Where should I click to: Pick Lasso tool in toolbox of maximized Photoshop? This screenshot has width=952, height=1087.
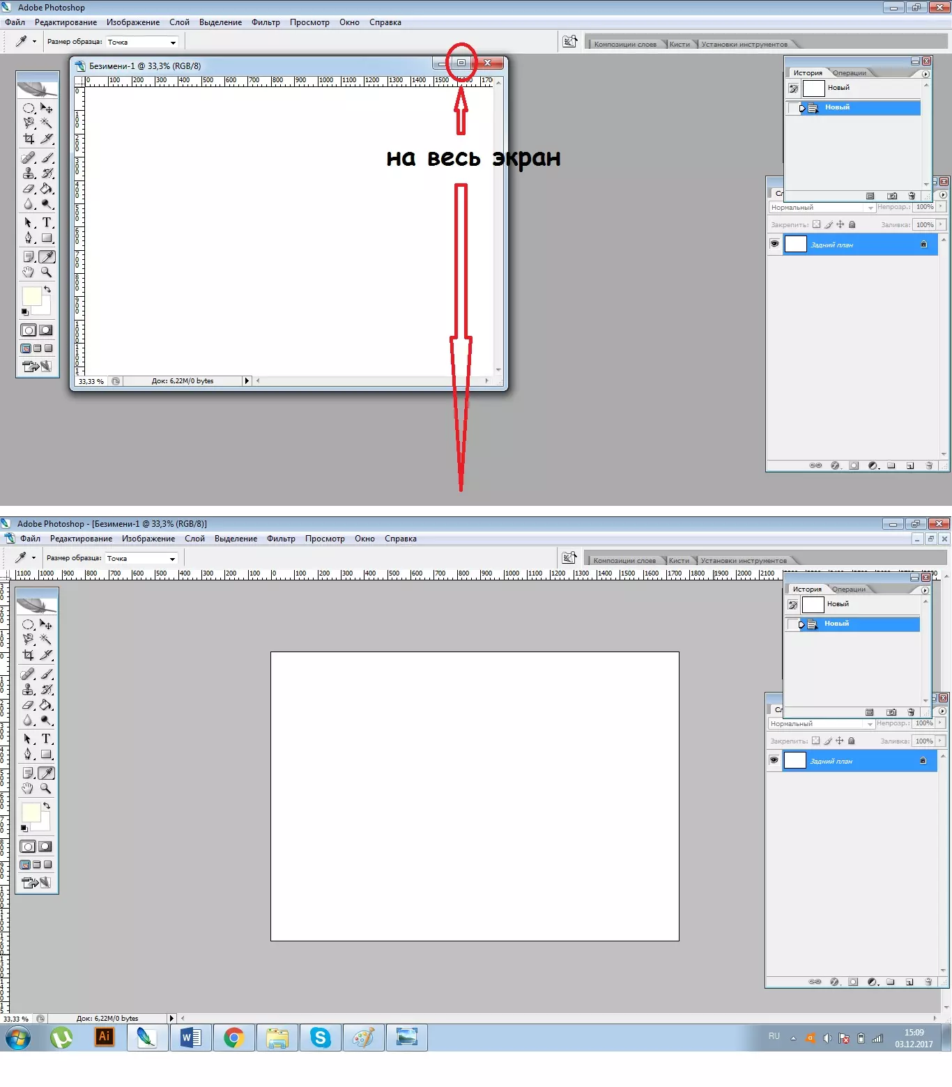28,639
